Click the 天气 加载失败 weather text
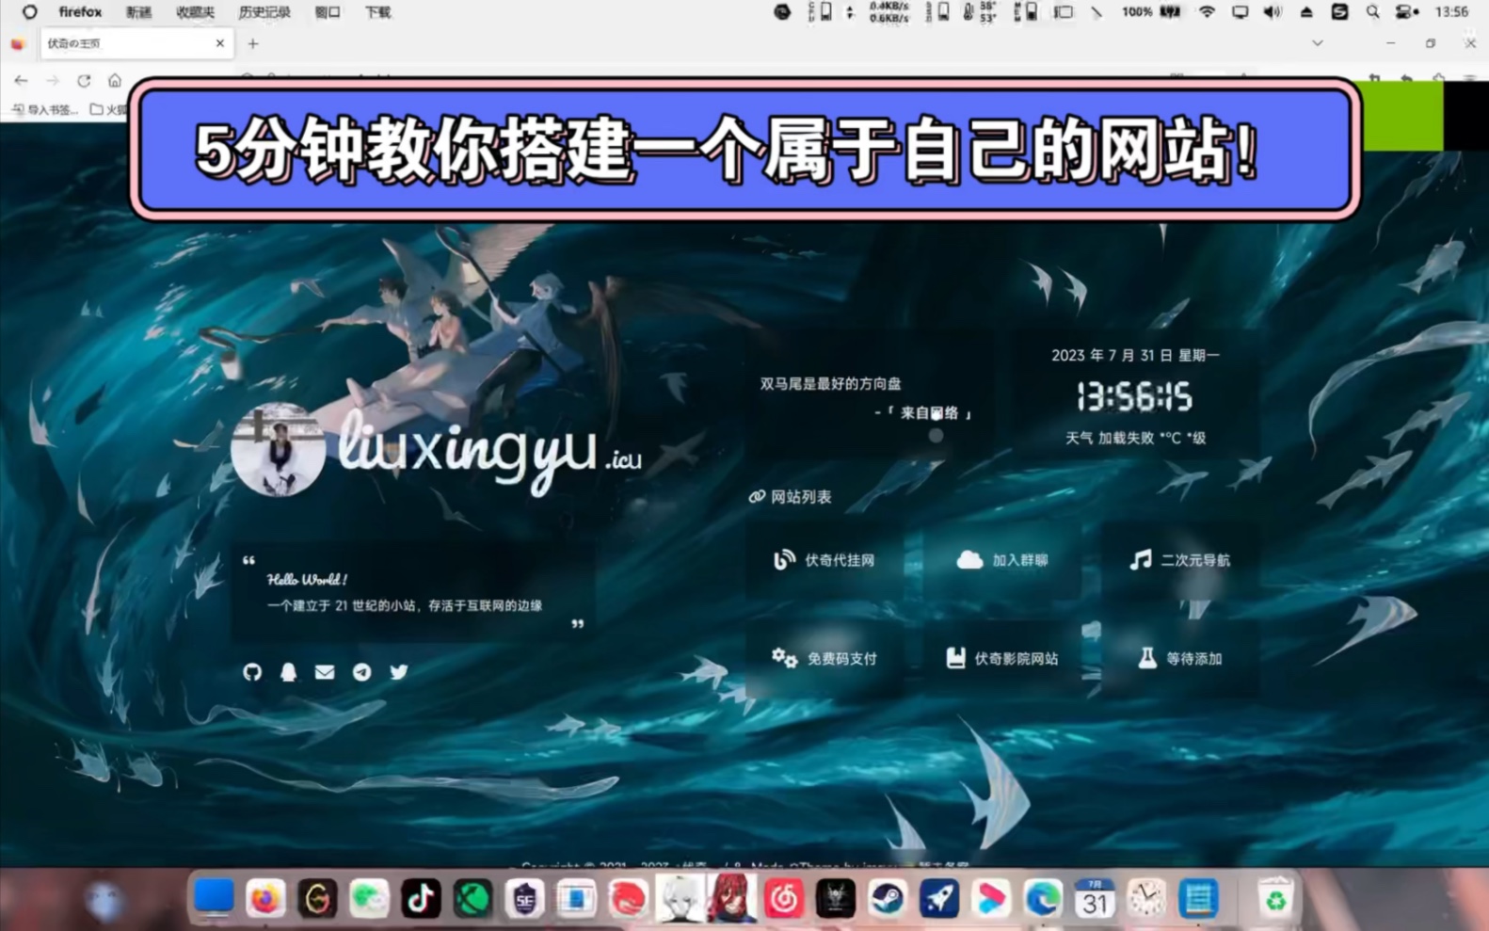Image resolution: width=1489 pixels, height=931 pixels. 1135,438
